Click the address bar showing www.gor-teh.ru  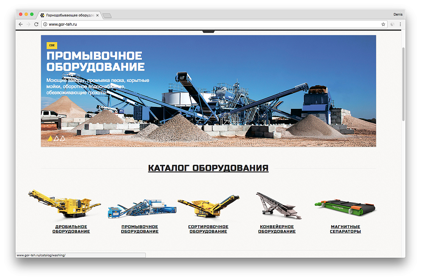214,24
